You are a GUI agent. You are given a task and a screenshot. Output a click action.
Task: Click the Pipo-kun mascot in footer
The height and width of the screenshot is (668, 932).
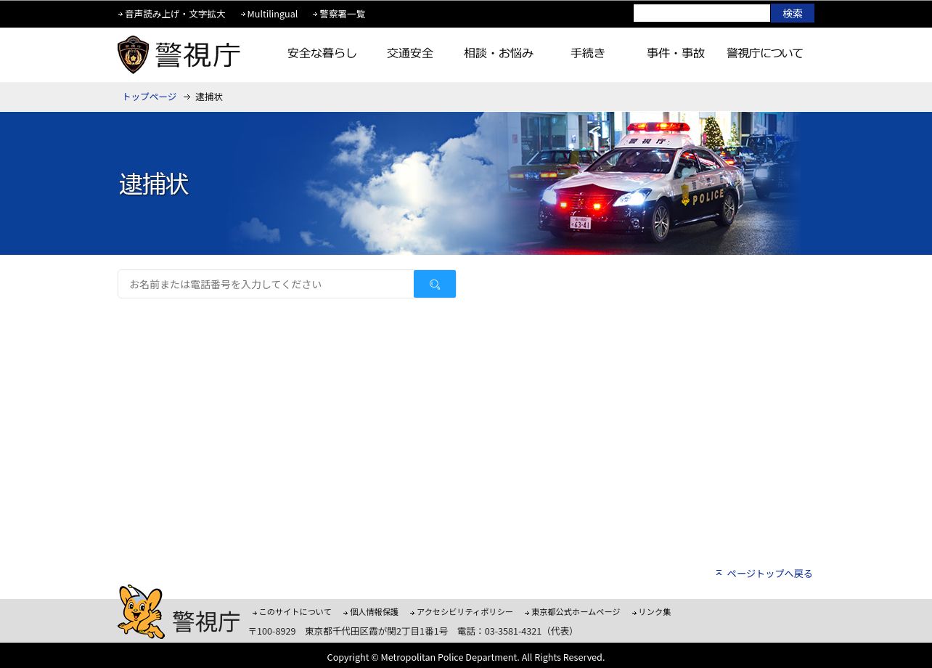click(x=142, y=611)
